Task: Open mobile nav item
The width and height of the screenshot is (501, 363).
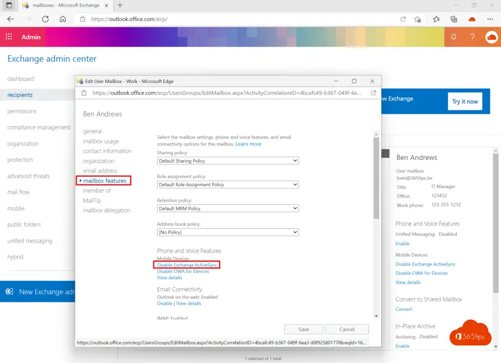Action: (x=16, y=208)
